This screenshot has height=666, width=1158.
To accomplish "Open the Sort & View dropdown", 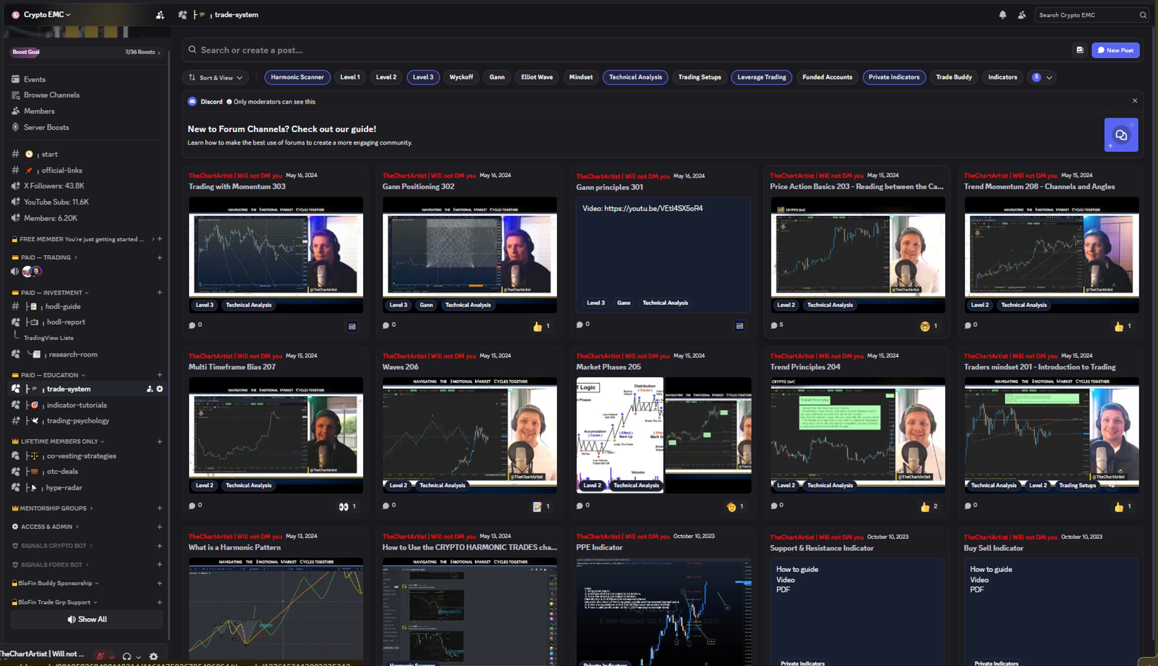I will click(216, 78).
